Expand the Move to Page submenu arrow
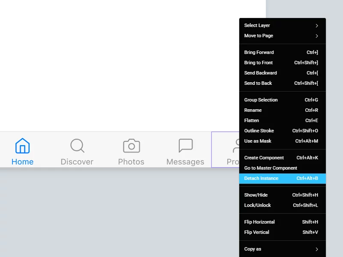Image resolution: width=343 pixels, height=257 pixels. 317,36
